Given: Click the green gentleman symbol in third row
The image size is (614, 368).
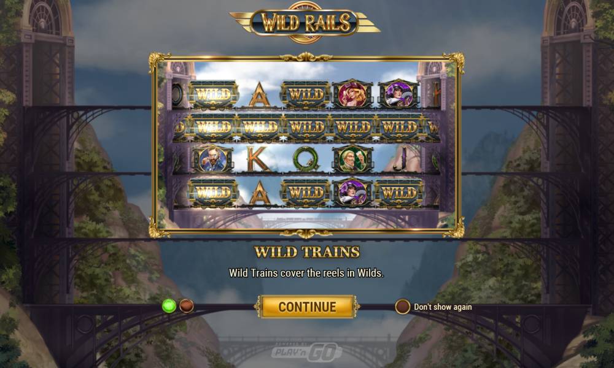Looking at the screenshot, I should point(353,159).
